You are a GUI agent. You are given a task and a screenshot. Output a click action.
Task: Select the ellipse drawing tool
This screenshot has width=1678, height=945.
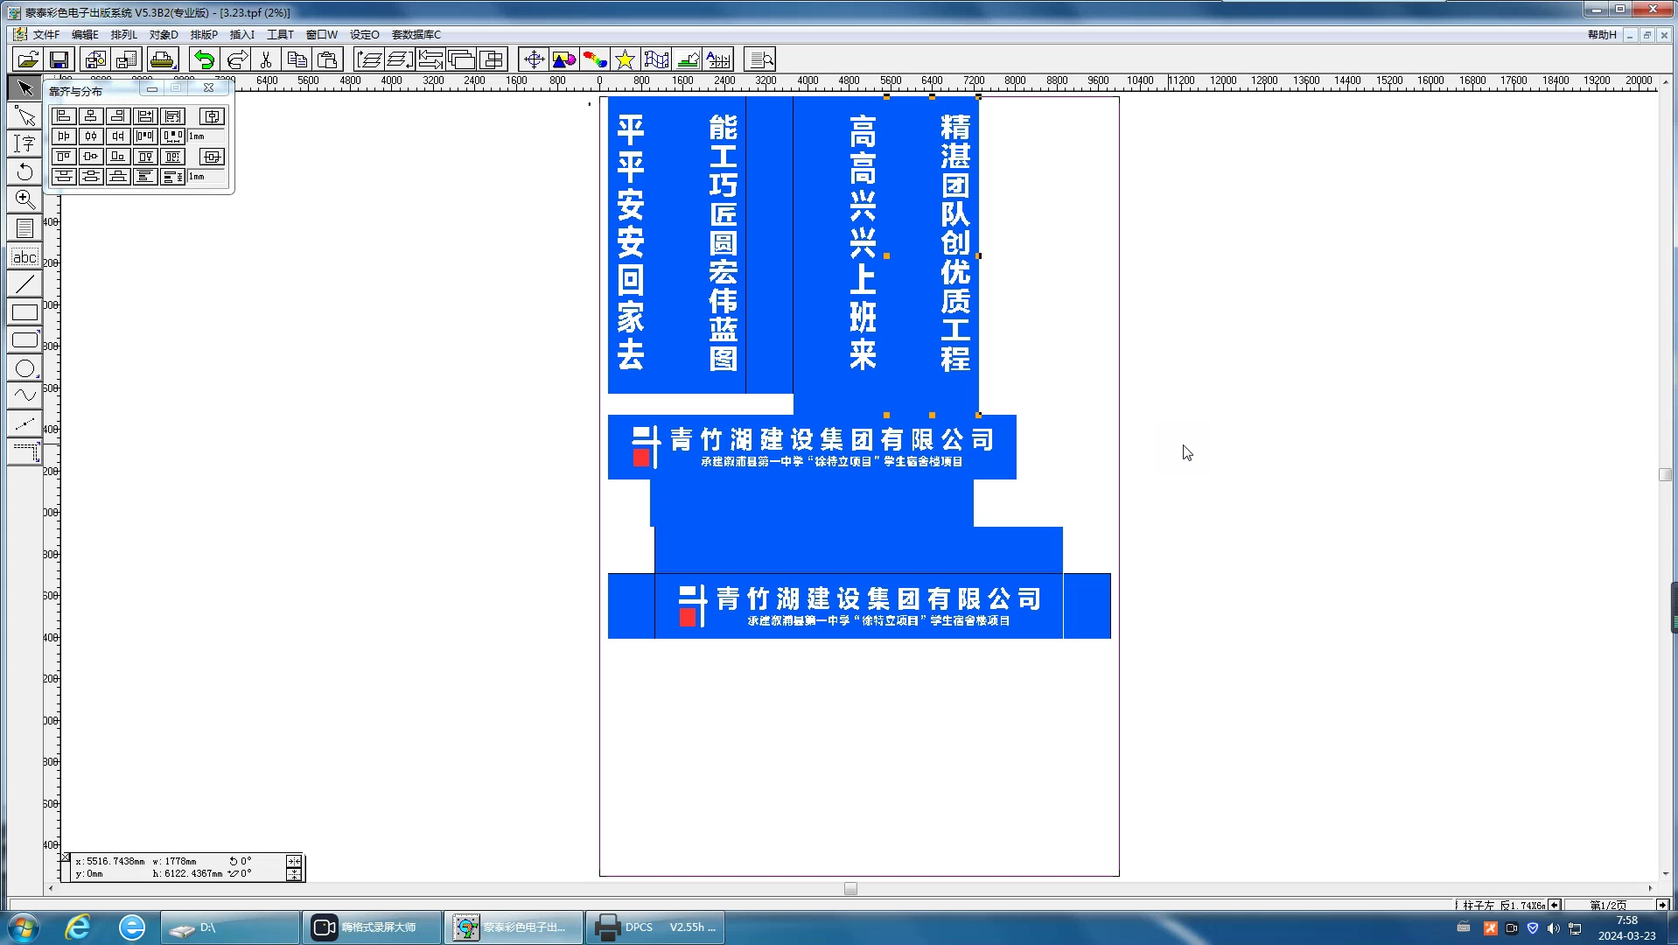[24, 368]
